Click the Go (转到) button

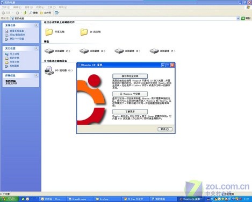point(246,18)
